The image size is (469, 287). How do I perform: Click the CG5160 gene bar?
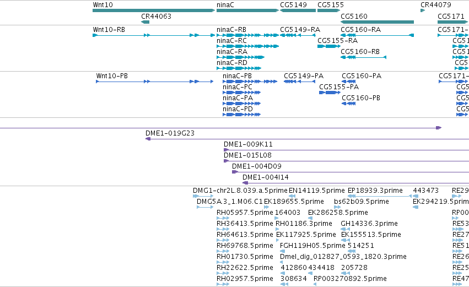pos(377,22)
